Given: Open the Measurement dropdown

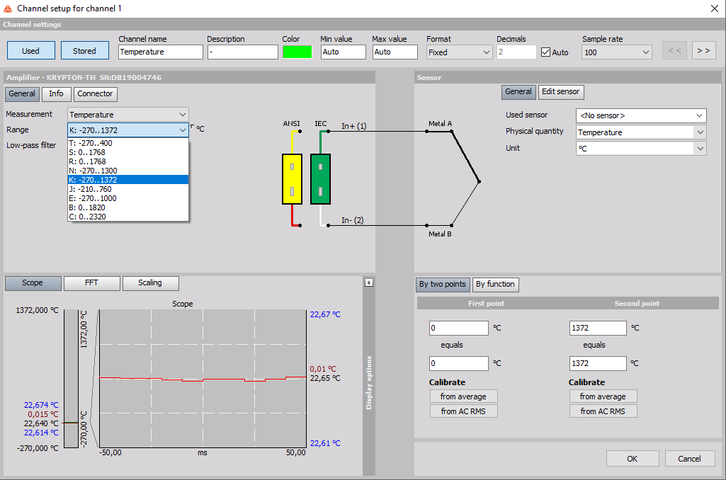Looking at the screenshot, I should point(128,114).
